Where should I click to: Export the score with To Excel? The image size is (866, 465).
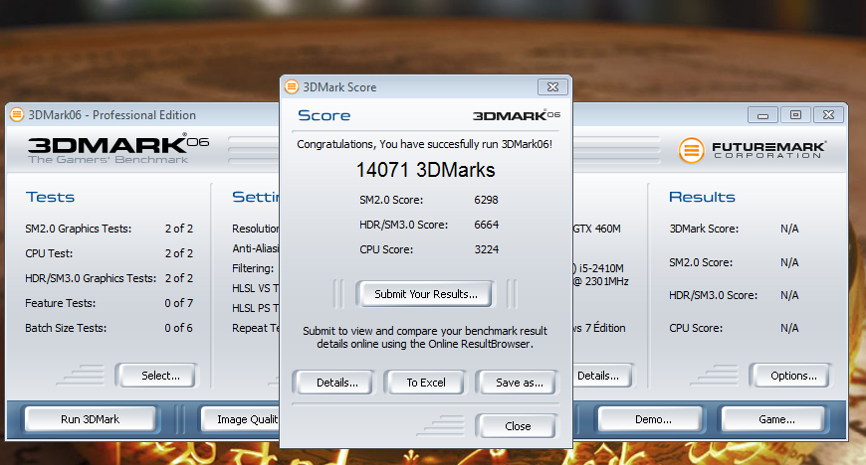point(426,383)
